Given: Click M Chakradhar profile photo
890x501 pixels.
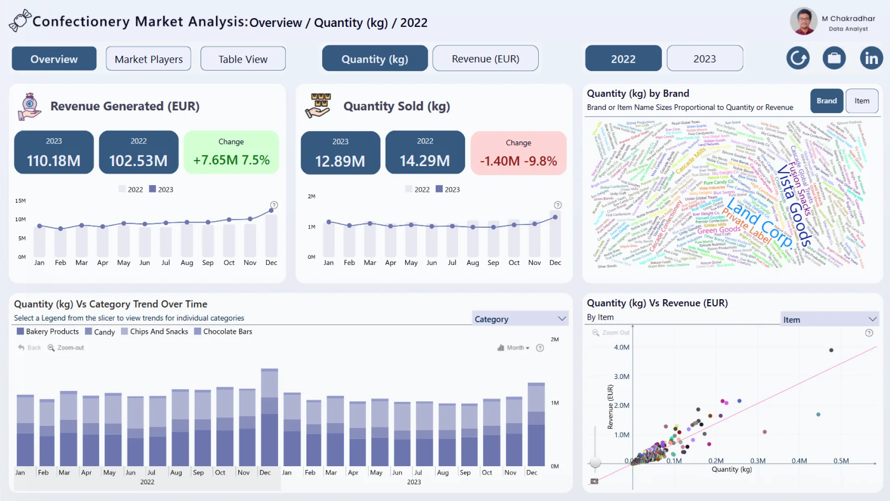Looking at the screenshot, I should (x=803, y=21).
